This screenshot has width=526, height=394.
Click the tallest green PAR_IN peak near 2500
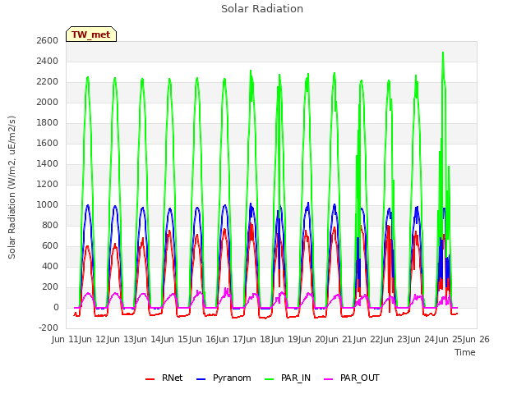tap(443, 53)
